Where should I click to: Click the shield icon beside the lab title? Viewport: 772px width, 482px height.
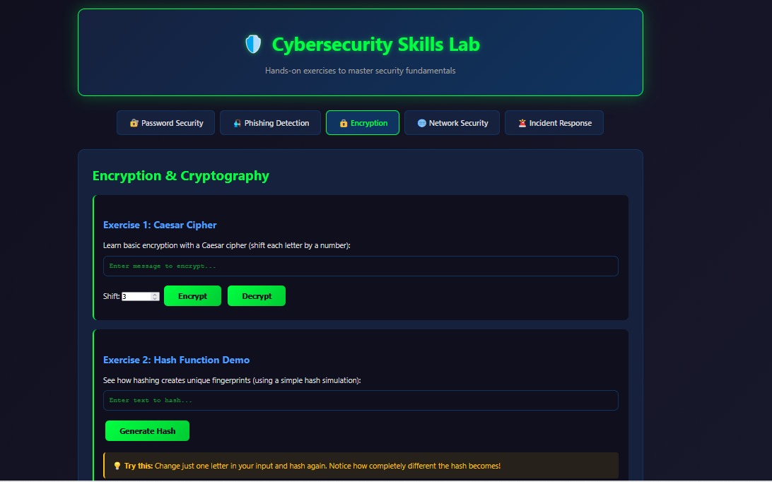tap(253, 45)
